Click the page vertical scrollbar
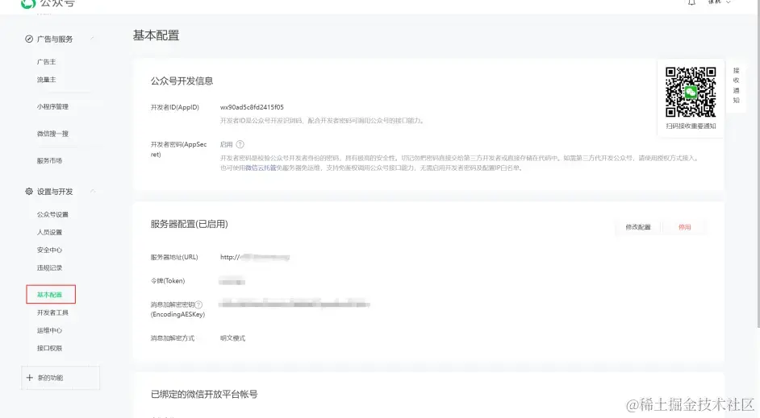The height and width of the screenshot is (418, 760). 758,164
